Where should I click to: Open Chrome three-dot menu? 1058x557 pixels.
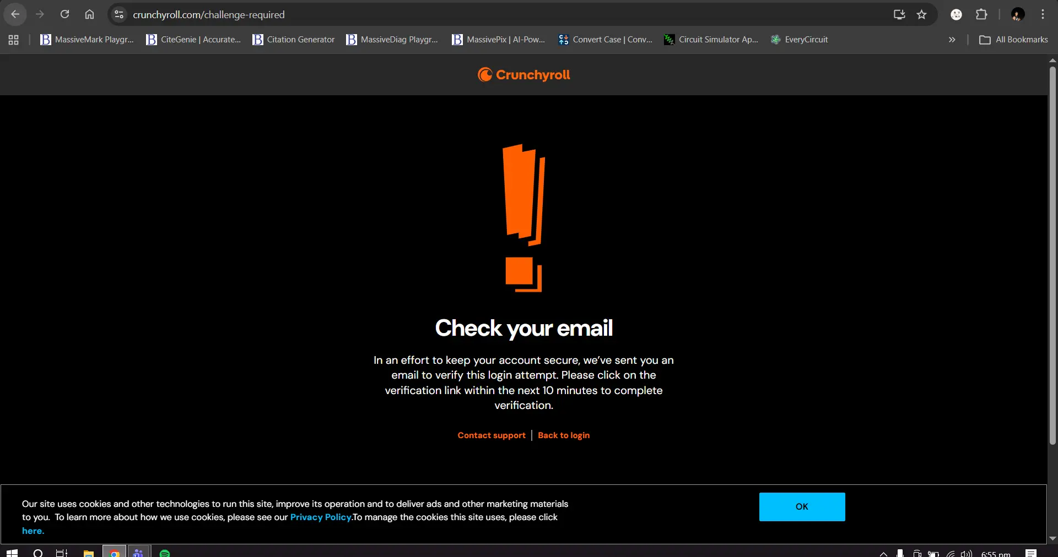point(1043,14)
